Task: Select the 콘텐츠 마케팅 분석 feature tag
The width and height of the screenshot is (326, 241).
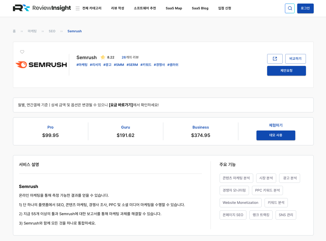Action: click(236, 178)
